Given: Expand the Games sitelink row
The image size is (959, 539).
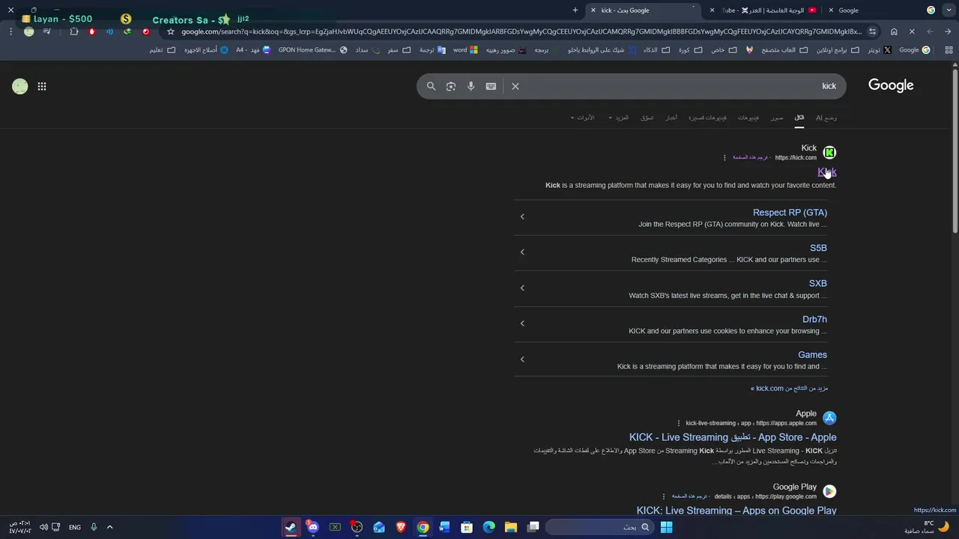Looking at the screenshot, I should coord(522,359).
